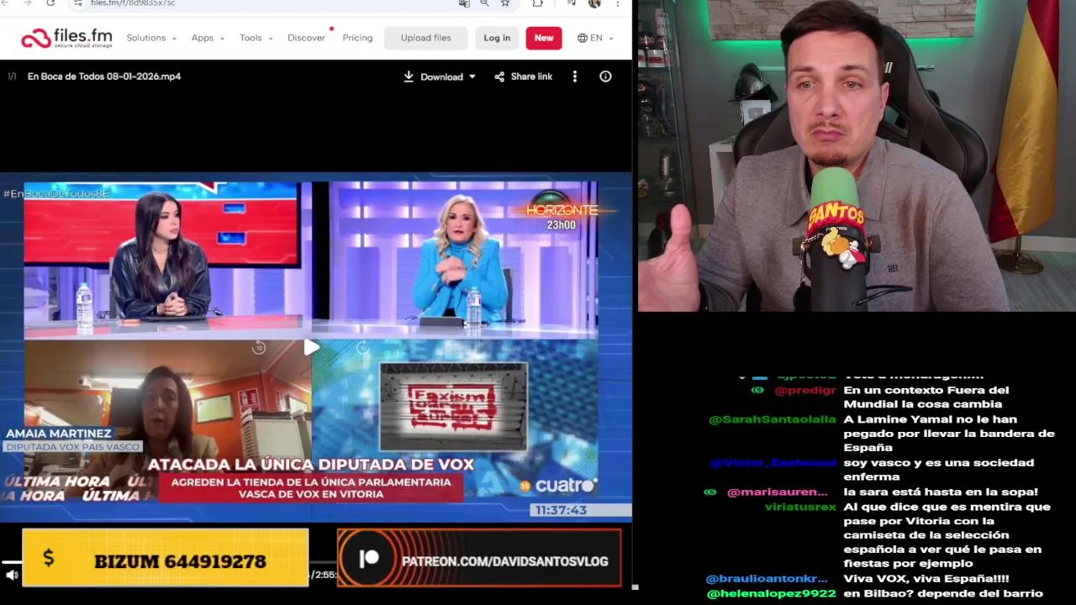Screen dimensions: 1076x605
Task: Rewind the video 10 seconds
Action: pos(259,347)
